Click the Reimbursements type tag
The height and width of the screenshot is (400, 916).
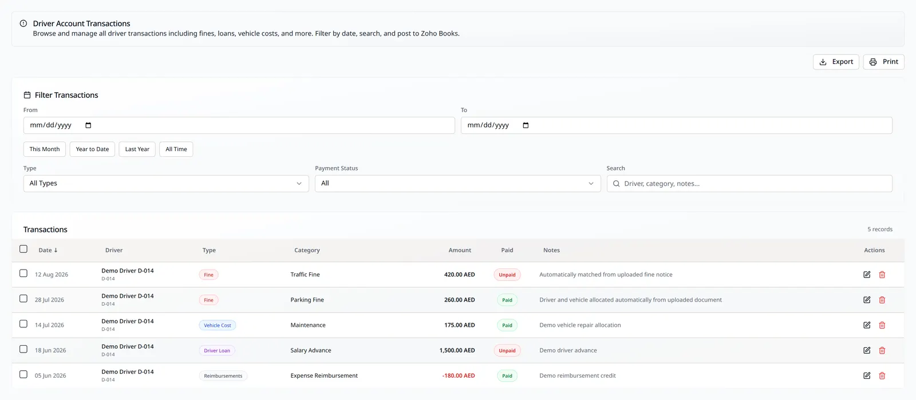[x=223, y=375]
